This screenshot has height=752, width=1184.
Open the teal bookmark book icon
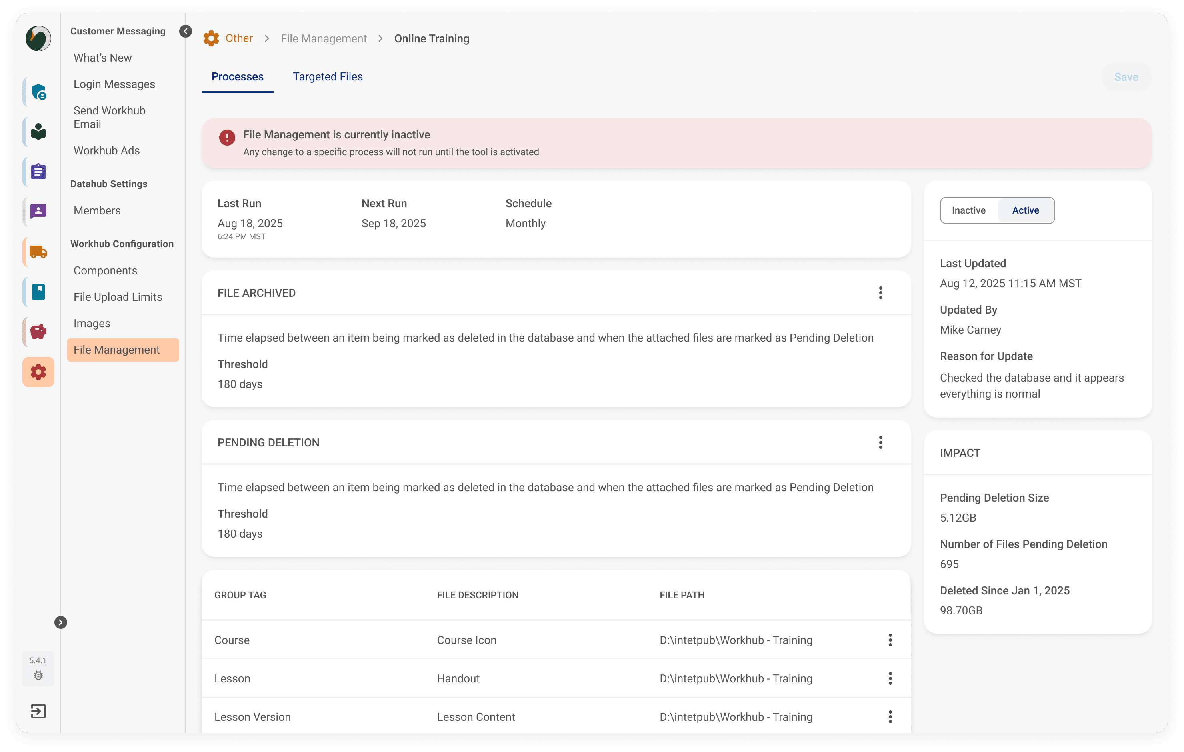point(38,292)
